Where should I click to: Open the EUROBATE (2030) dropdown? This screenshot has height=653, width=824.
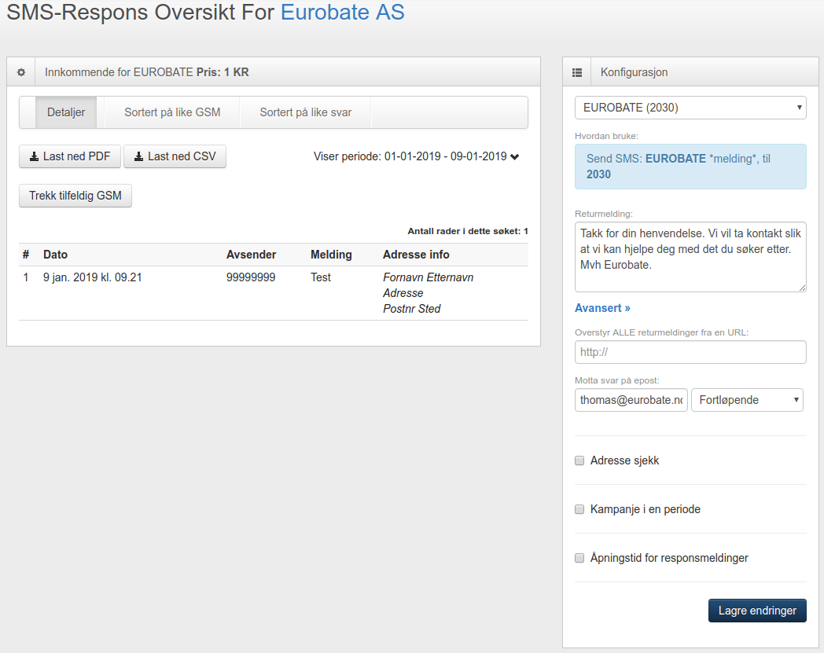coord(690,108)
